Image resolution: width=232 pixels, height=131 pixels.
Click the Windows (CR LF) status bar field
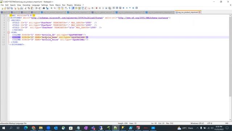coord(197,123)
